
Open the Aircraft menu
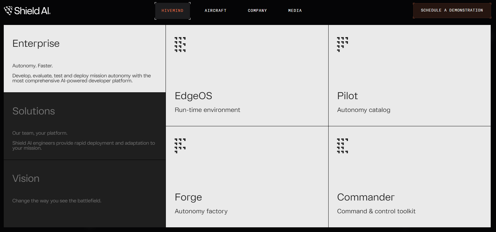pos(216,11)
